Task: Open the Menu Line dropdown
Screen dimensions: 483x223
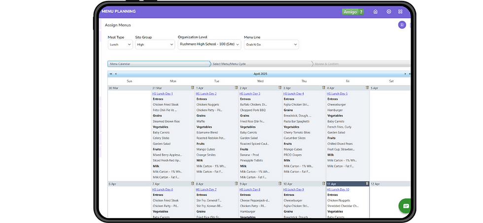Action: coord(272,45)
